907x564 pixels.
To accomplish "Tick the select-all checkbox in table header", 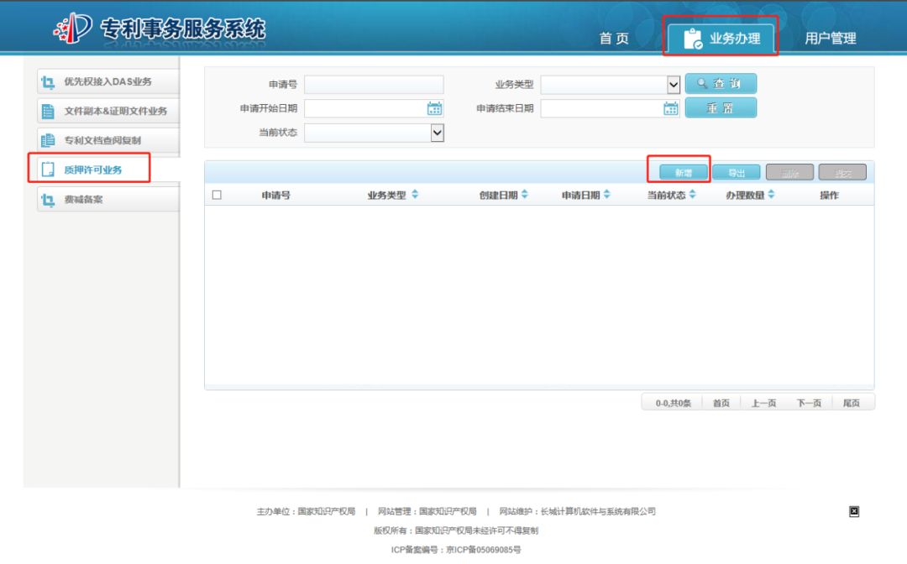I will pyautogui.click(x=217, y=196).
